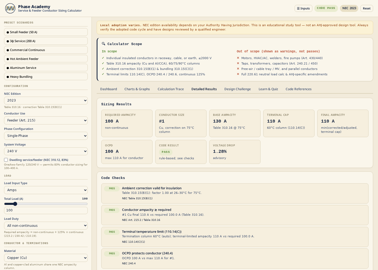The image size is (378, 270).
Task: Apply the Hot Ambient Feeder preset
Action: pyautogui.click(x=46, y=59)
